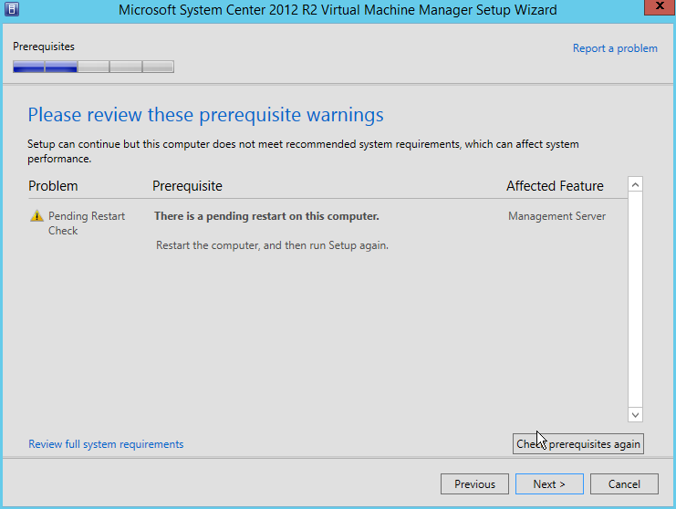Open Review full system requirements link
Viewport: 676px width, 509px height.
106,444
